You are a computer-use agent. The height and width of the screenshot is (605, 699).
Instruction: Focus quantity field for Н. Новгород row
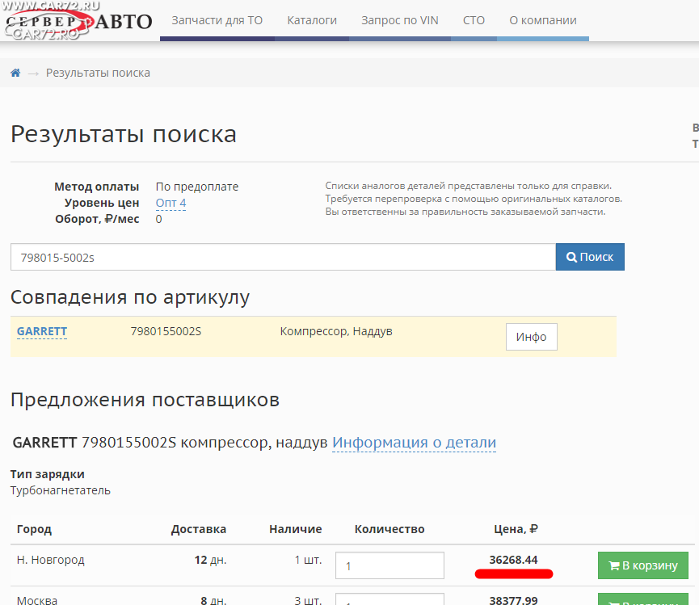390,565
